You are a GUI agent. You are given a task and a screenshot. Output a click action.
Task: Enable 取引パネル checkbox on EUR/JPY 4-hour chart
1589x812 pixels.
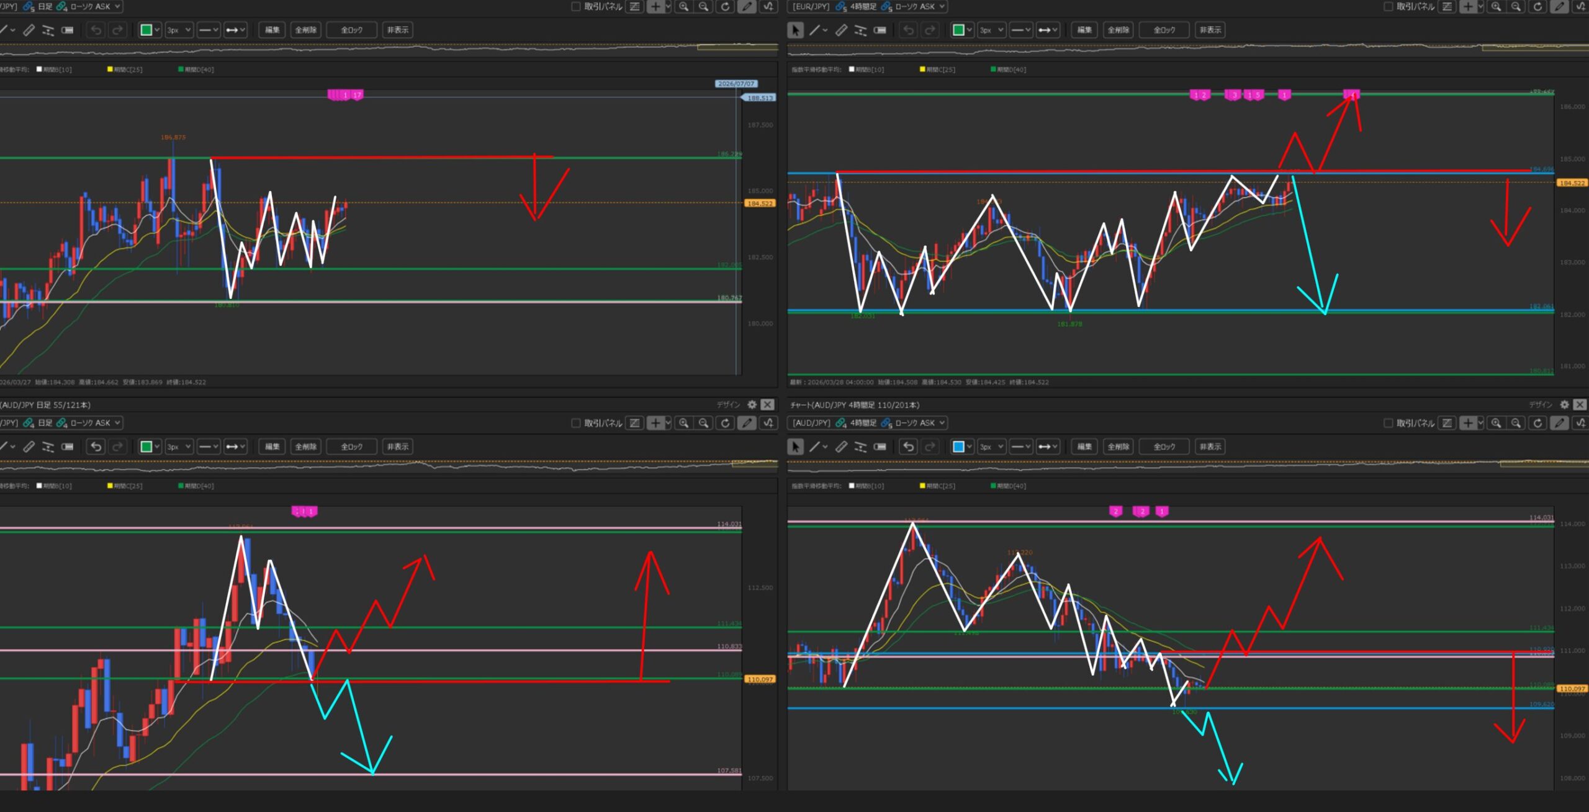click(x=1389, y=7)
